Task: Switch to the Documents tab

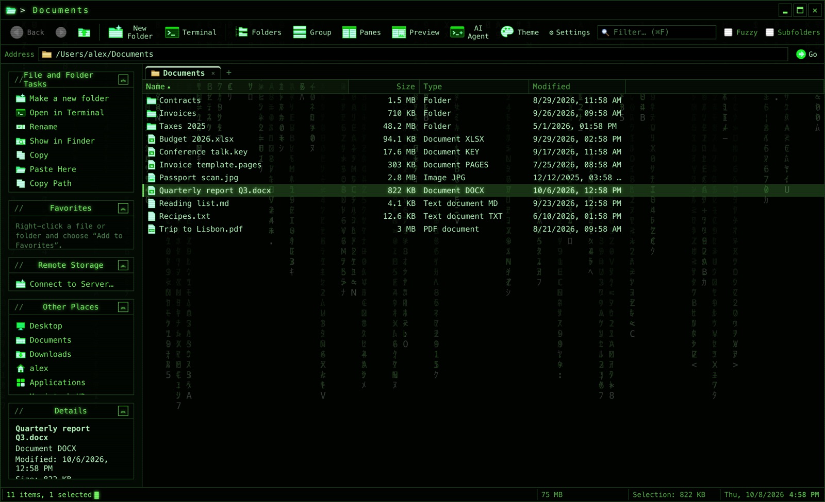Action: (183, 73)
